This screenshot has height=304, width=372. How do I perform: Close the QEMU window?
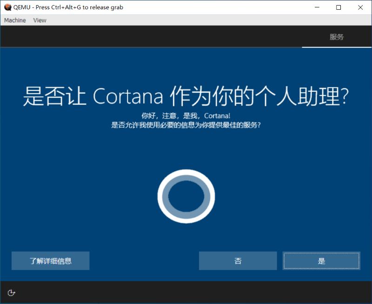(x=361, y=7)
